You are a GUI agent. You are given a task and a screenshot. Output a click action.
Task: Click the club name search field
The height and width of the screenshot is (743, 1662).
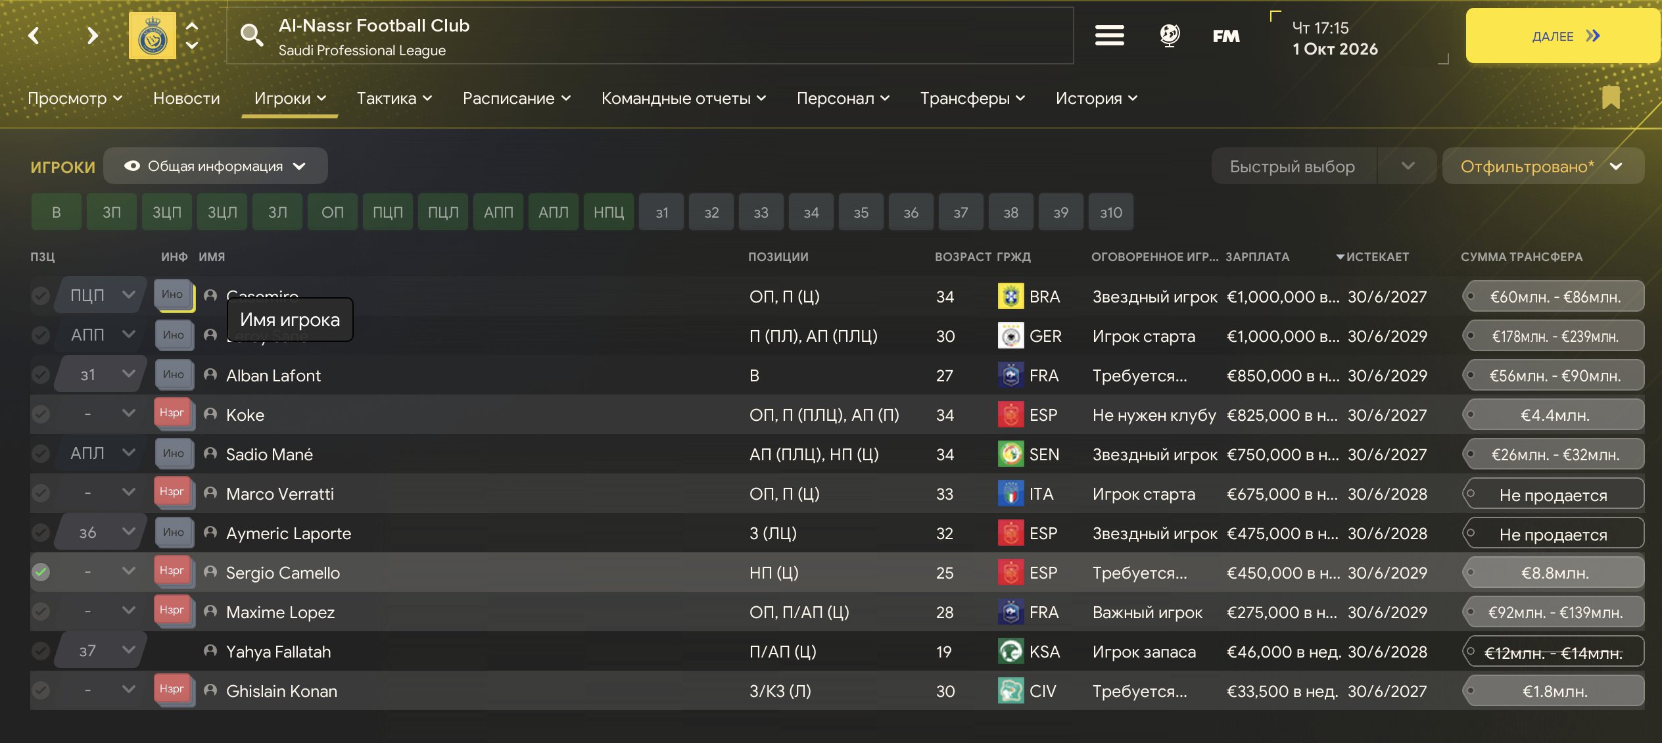pos(650,36)
